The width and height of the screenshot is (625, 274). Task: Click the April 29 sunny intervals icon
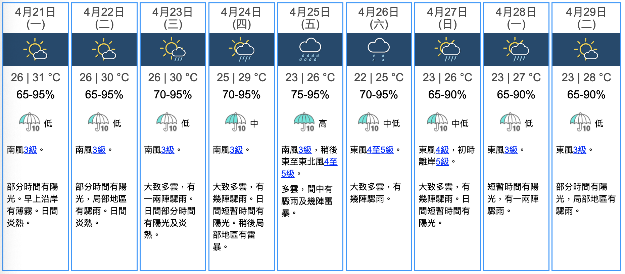[586, 49]
